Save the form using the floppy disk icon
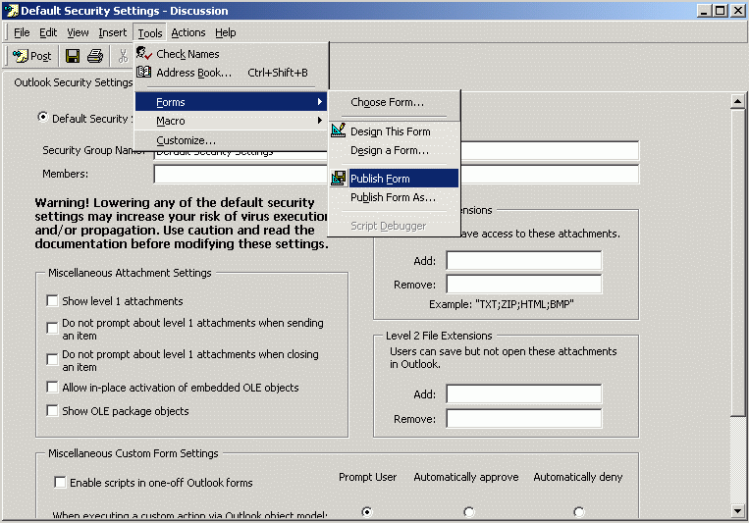Viewport: 749px width, 523px height. click(73, 56)
